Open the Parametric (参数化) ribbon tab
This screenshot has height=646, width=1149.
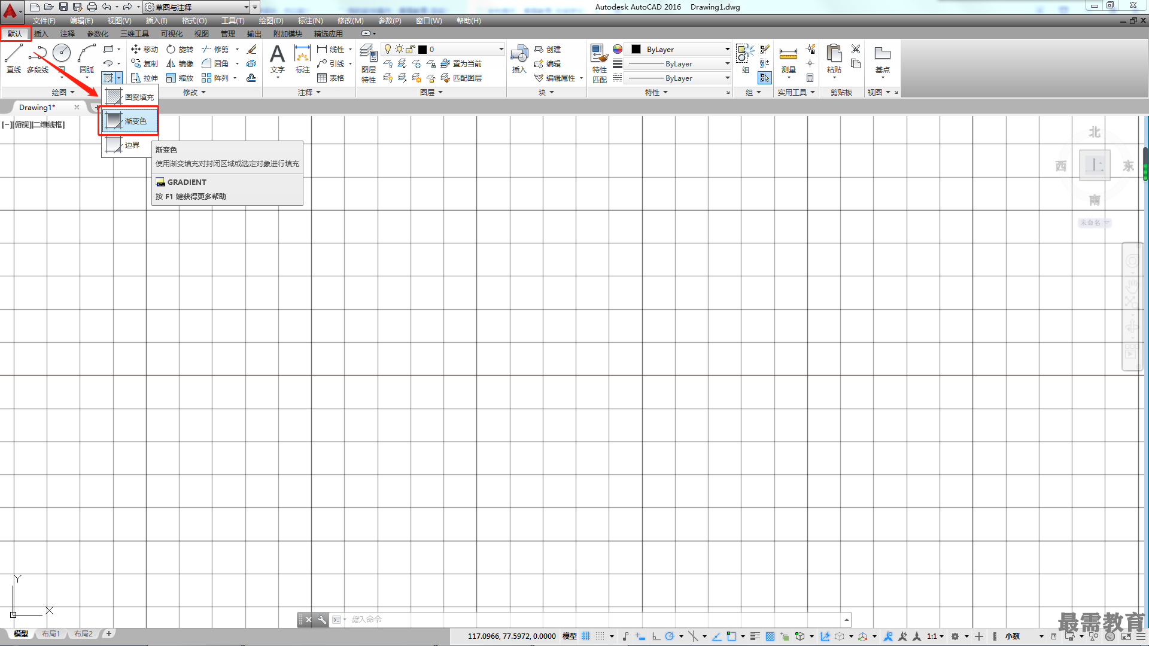point(98,33)
